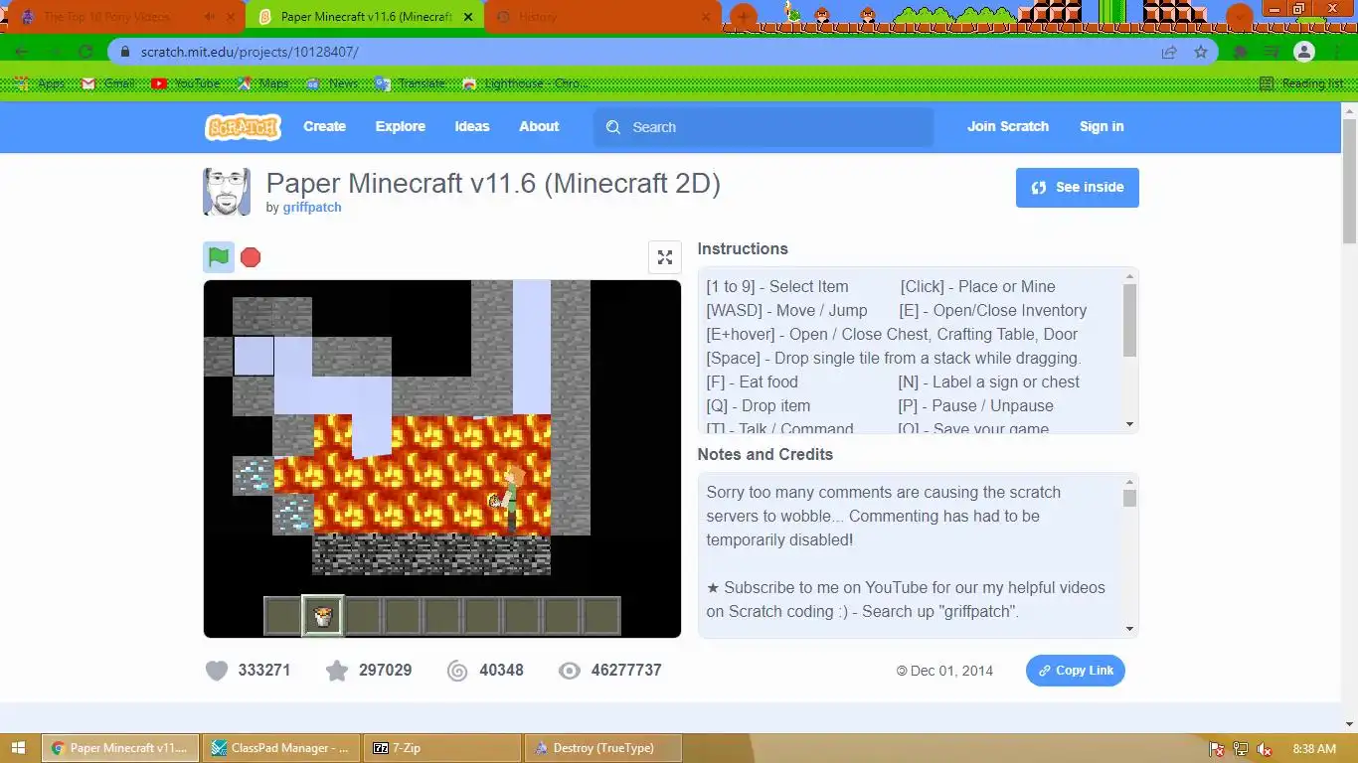Open the News bookmark

tap(332, 83)
